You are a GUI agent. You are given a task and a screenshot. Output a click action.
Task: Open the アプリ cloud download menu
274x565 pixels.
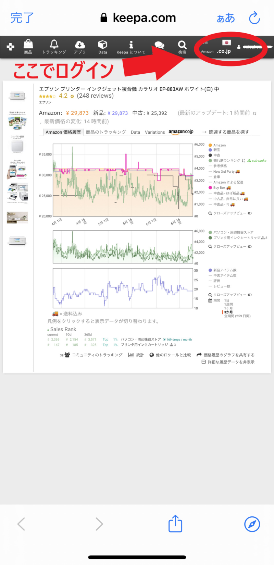(80, 47)
